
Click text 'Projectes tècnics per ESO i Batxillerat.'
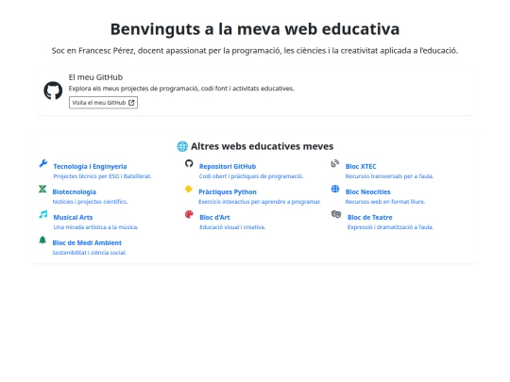pyautogui.click(x=102, y=176)
